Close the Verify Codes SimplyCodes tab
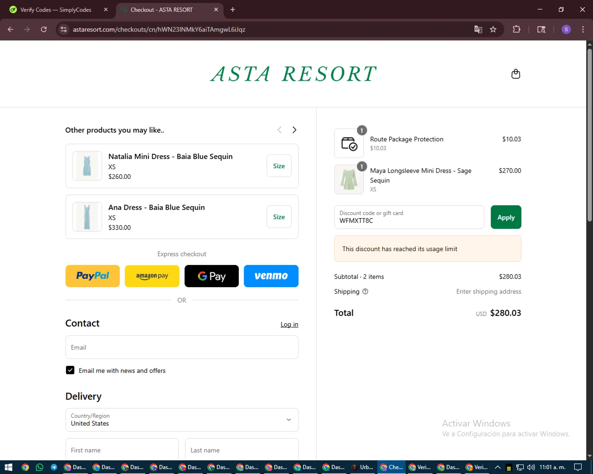593x474 pixels. point(106,9)
